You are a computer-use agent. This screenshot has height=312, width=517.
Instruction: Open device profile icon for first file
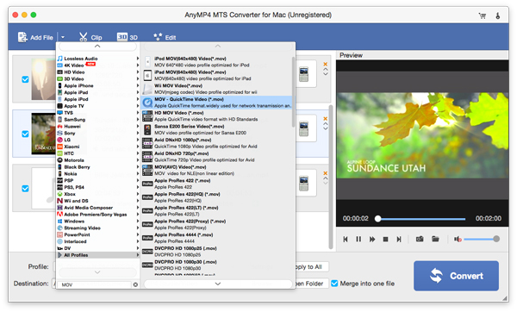click(x=303, y=74)
